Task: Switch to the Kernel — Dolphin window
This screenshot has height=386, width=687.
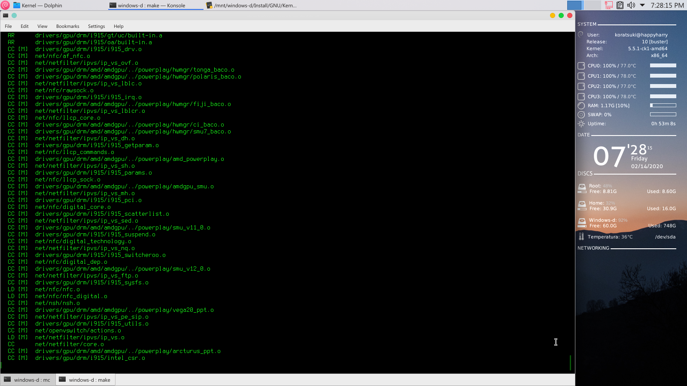Action: (38, 5)
